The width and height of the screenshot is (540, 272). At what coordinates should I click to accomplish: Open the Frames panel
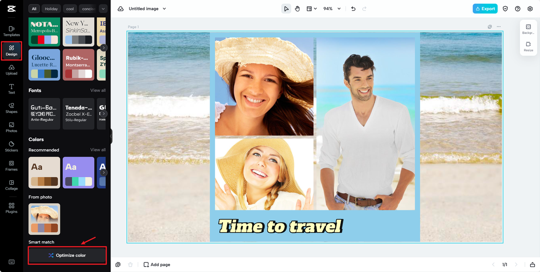[x=11, y=166]
